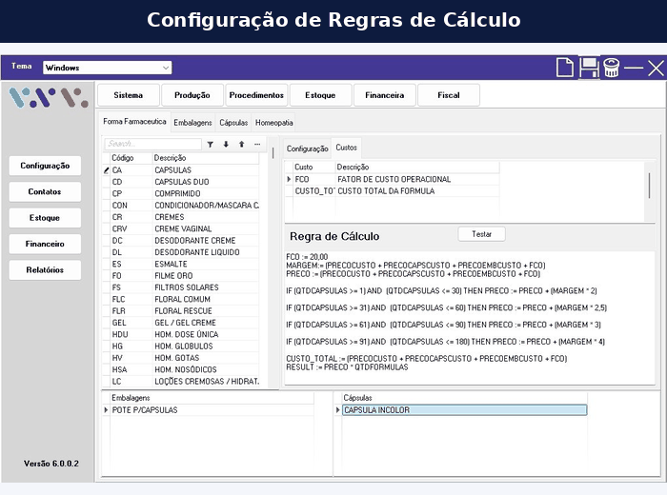Click inside the Regra de Cálculo editor
667x495 pixels.
click(470, 318)
